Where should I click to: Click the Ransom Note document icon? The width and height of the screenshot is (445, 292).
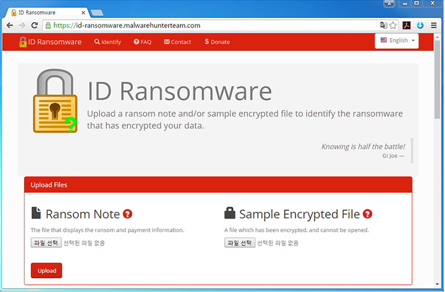pos(36,213)
